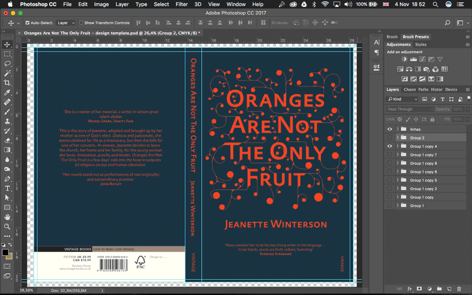Image resolution: width=472 pixels, height=295 pixels.
Task: Select the Horizontal Type tool
Action: coord(7,189)
